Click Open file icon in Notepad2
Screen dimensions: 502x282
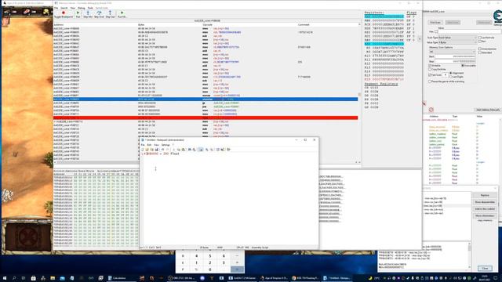[147, 150]
